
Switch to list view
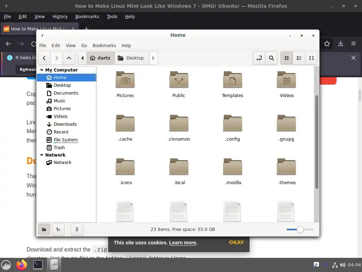click(299, 58)
